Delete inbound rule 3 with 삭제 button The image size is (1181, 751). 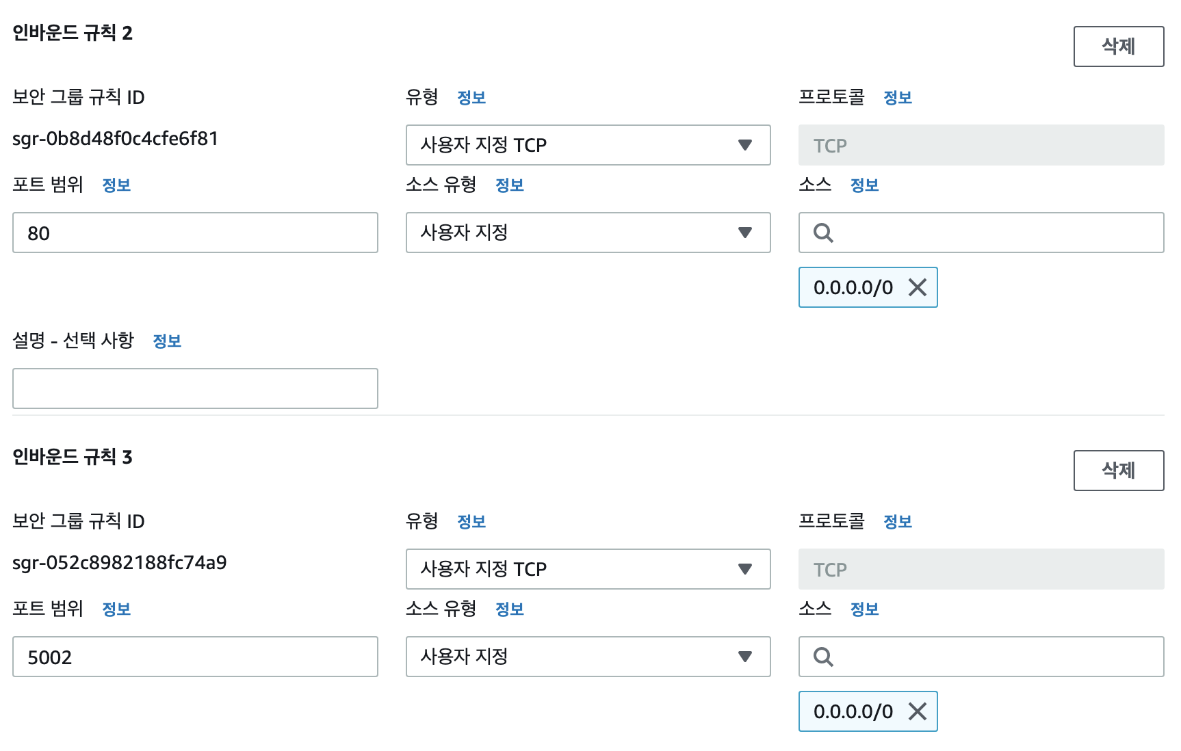click(1119, 471)
